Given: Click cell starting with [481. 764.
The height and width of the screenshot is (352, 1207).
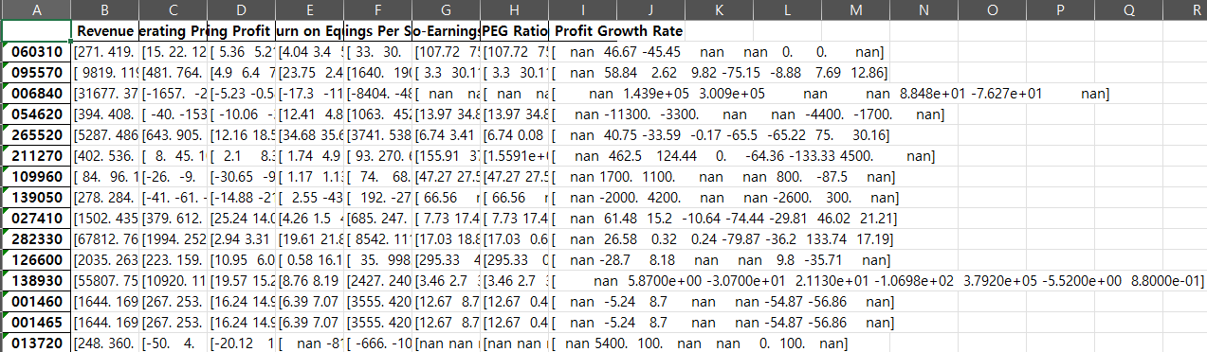Looking at the screenshot, I should [x=173, y=72].
